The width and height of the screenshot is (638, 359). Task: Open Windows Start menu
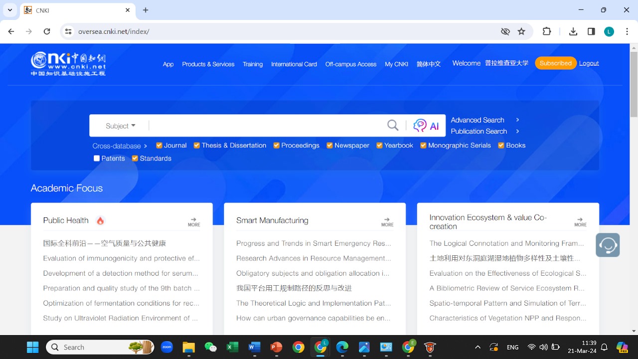33,347
